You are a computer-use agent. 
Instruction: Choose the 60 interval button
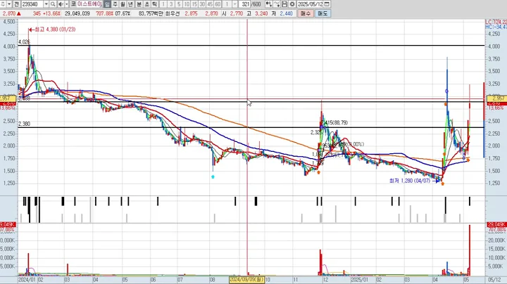[x=218, y=4]
